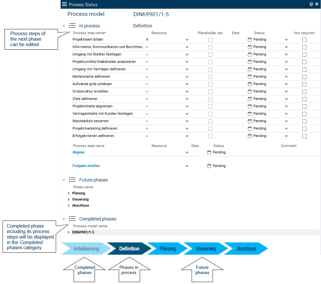Click the In process list icon
This screenshot has height=284, width=321.
click(72, 25)
